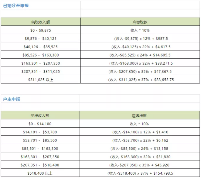Select the $85,526 - $163,300 cell
This screenshot has width=201, height=178.
(x=40, y=55)
